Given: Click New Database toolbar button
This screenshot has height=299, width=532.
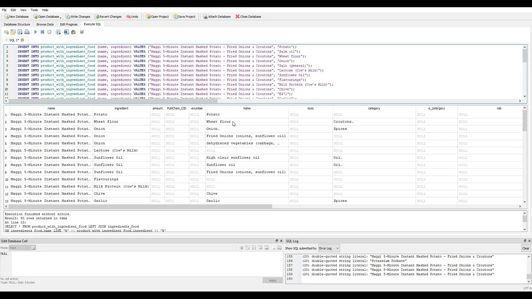Looking at the screenshot, I should (17, 17).
